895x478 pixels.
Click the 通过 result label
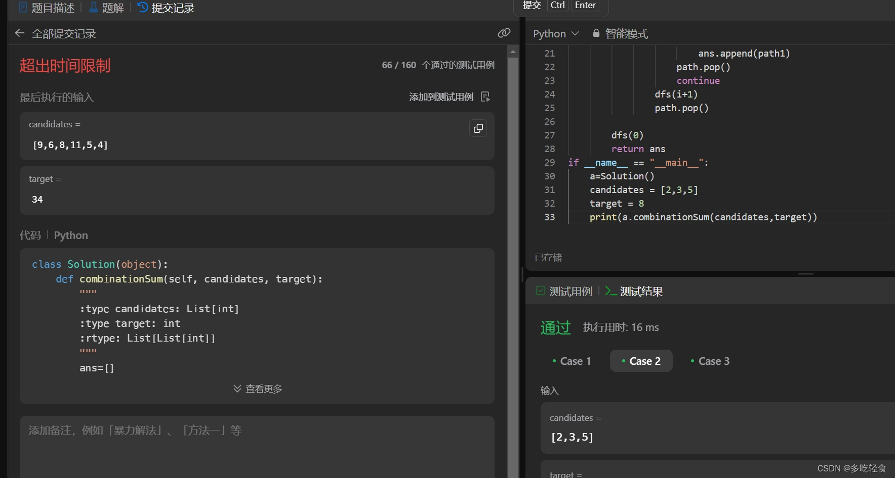click(x=555, y=327)
